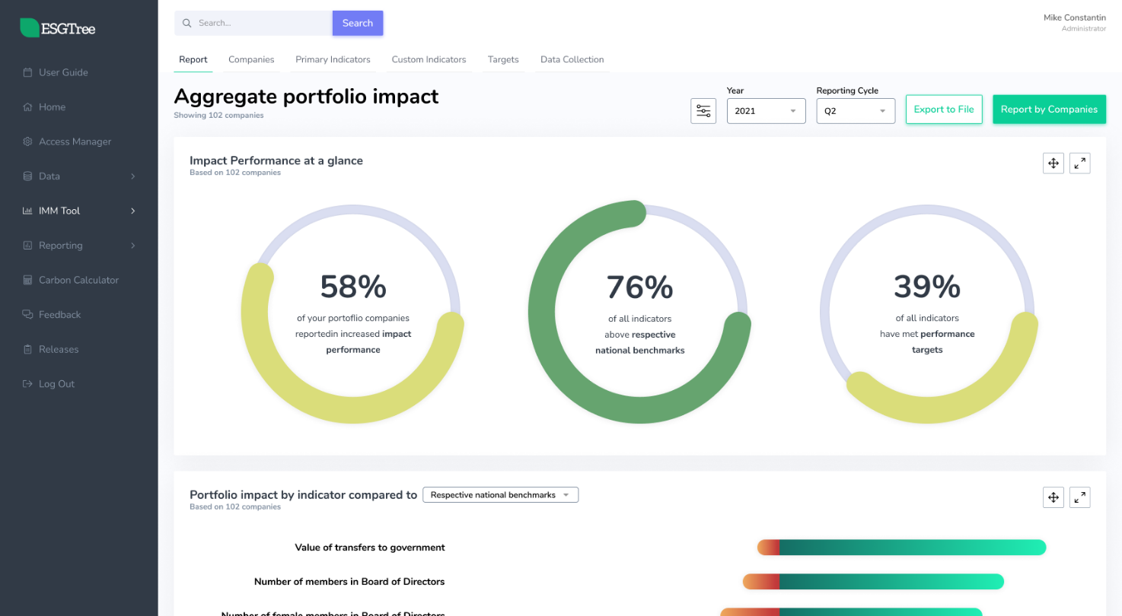Open Respective national benchmarks comparison dropdown
1122x616 pixels.
point(500,495)
